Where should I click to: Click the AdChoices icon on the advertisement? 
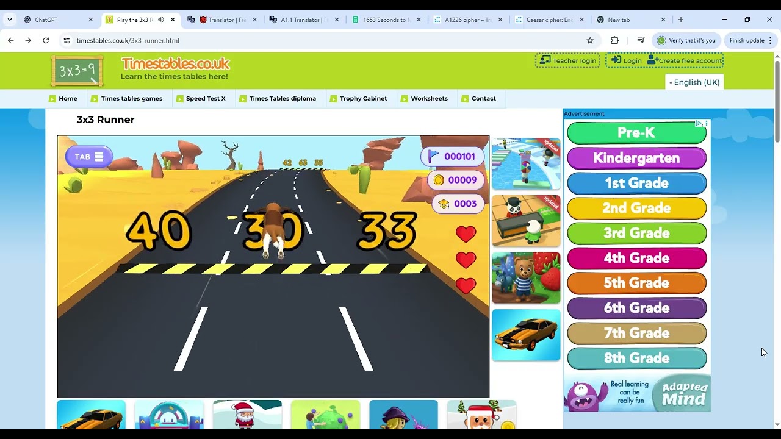pyautogui.click(x=699, y=123)
